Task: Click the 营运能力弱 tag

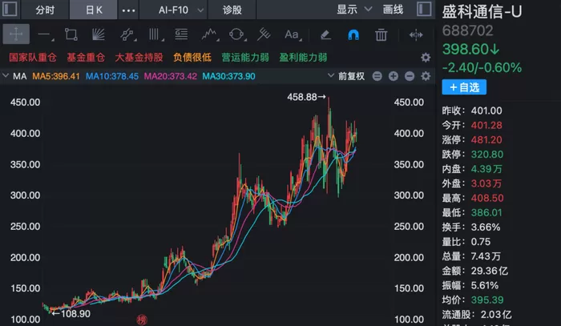Action: 245,57
